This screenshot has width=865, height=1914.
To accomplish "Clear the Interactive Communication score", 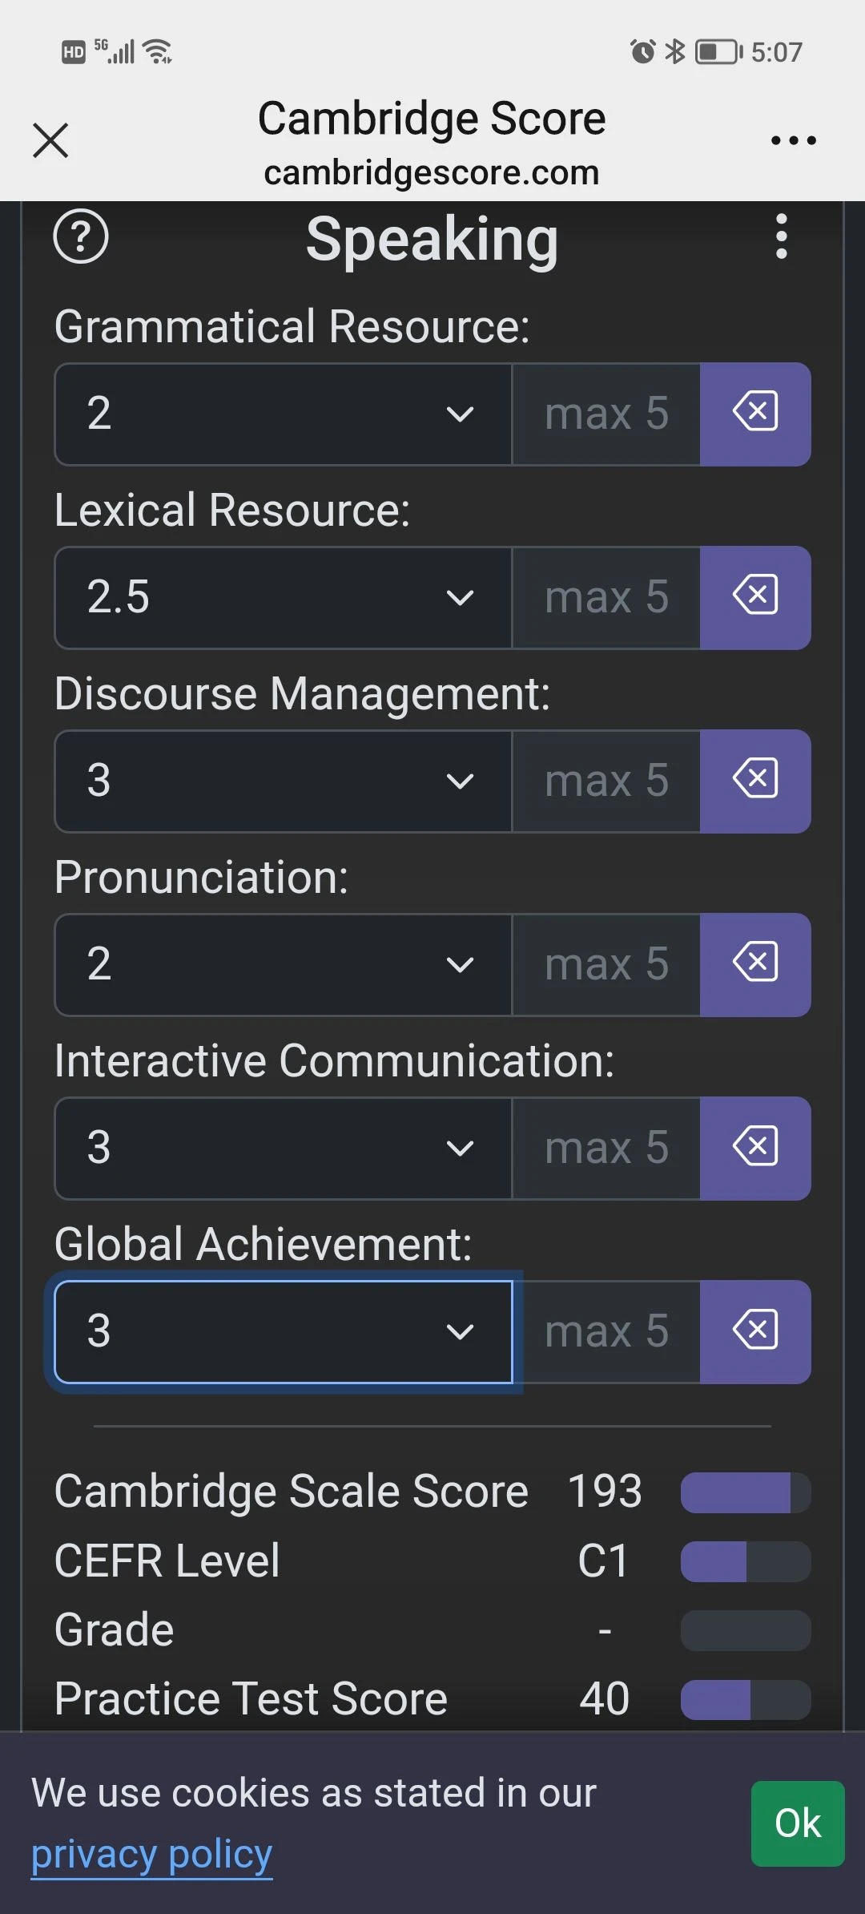I will click(755, 1148).
